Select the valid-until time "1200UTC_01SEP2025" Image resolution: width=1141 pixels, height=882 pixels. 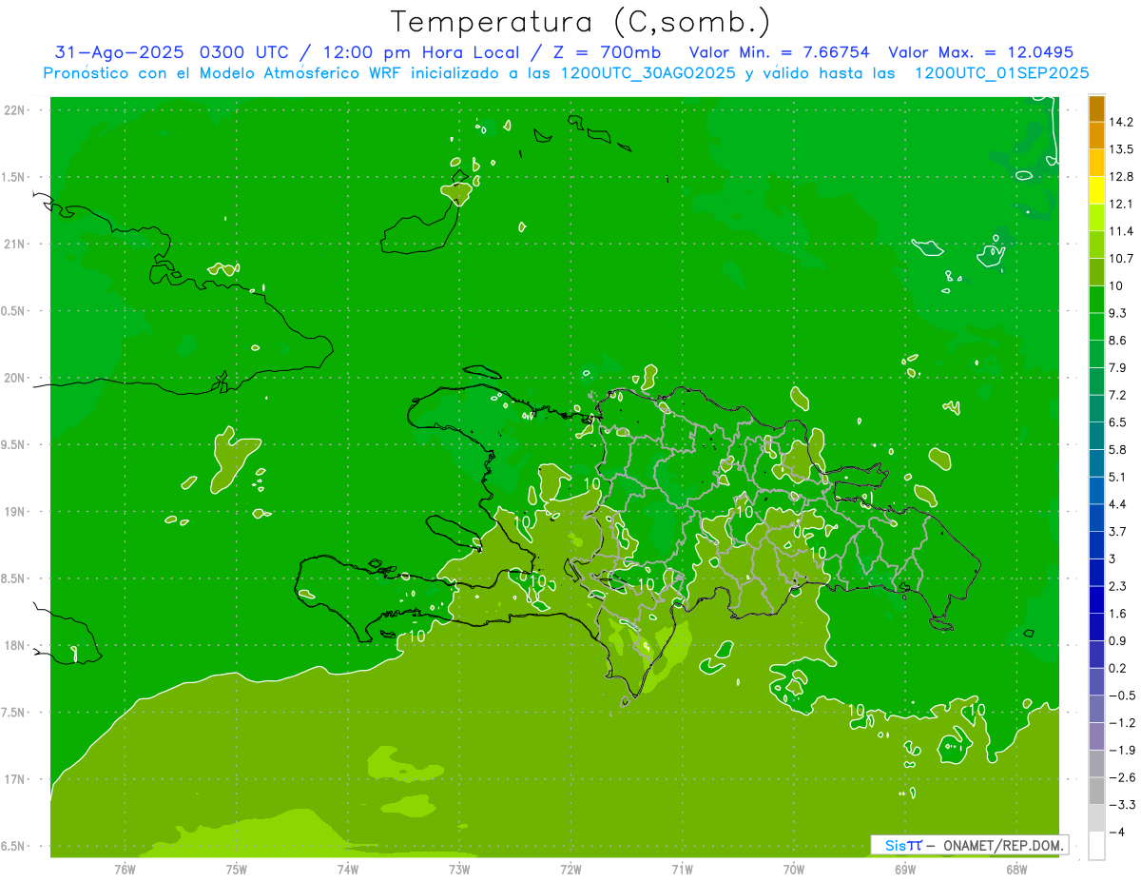1001,73
